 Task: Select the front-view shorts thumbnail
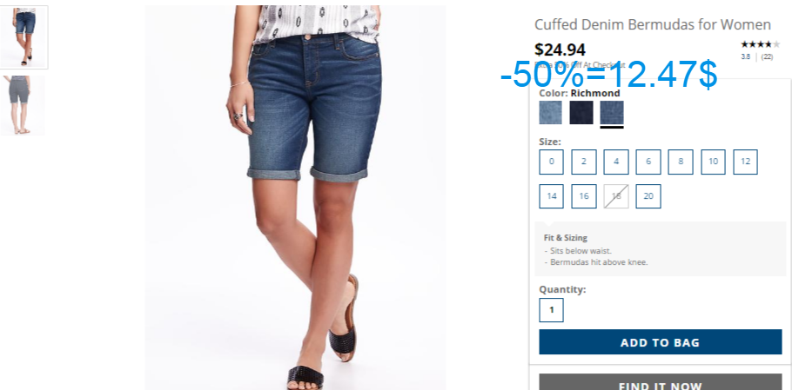point(23,36)
